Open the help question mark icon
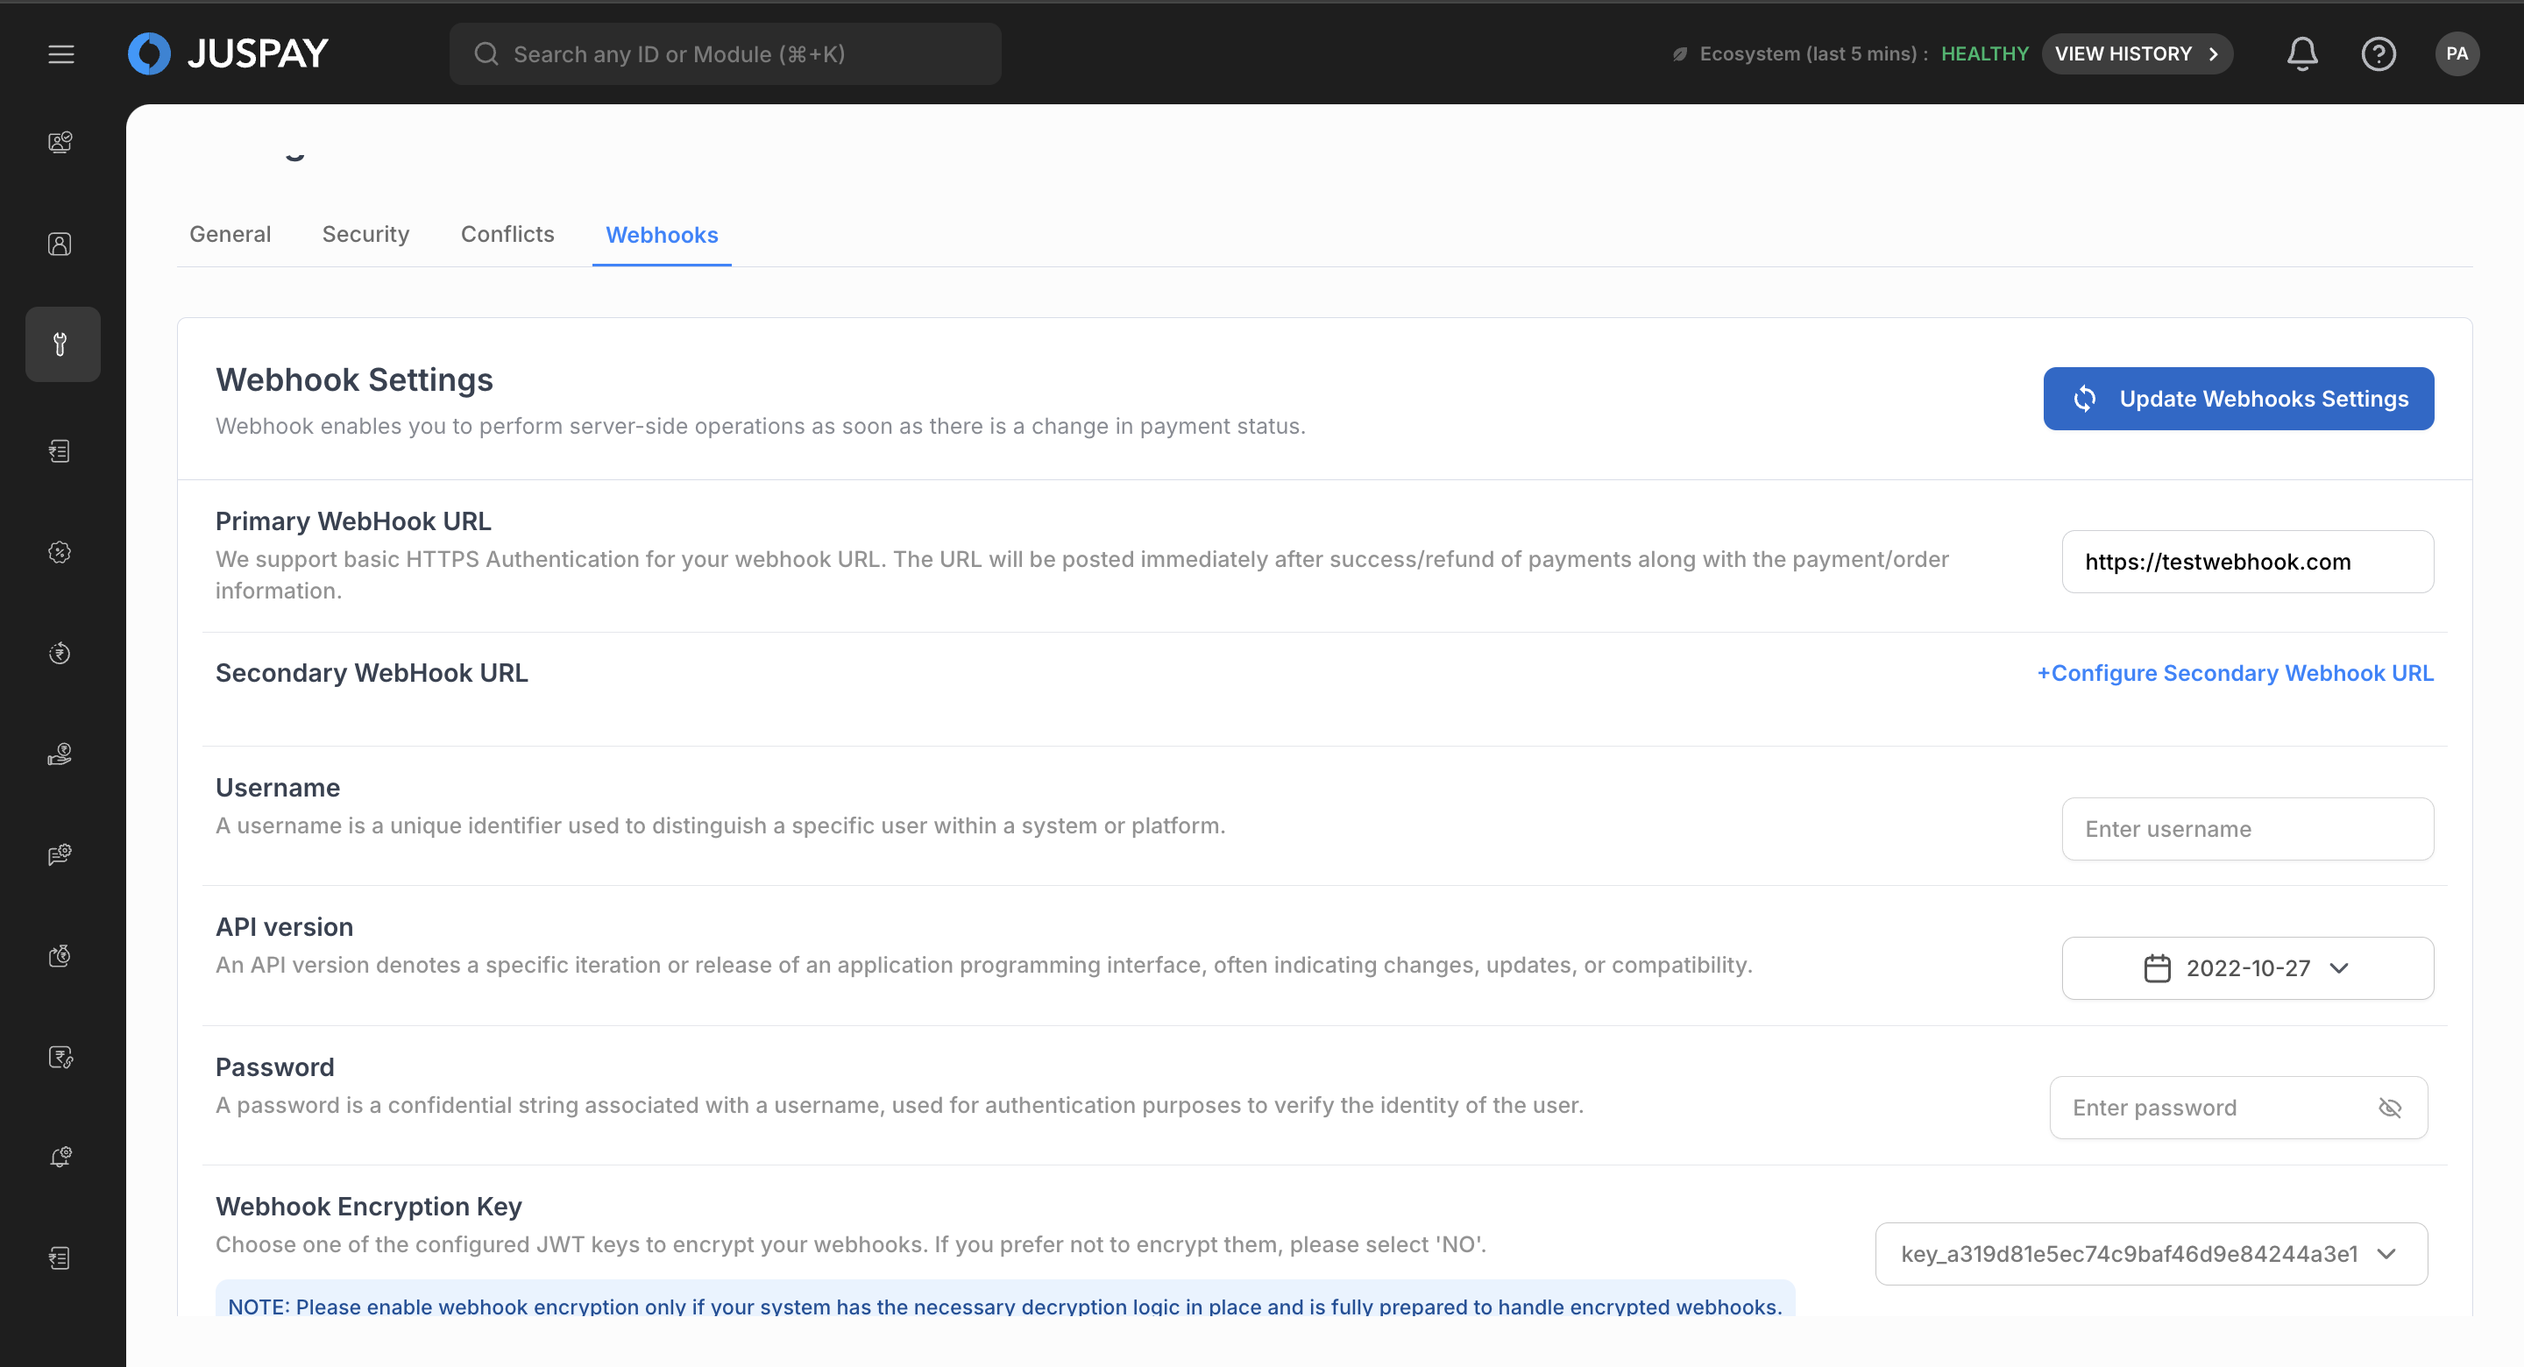 point(2378,54)
